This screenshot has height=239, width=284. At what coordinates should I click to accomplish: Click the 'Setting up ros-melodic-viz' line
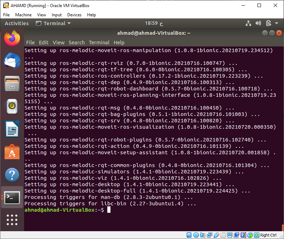(x=123, y=178)
